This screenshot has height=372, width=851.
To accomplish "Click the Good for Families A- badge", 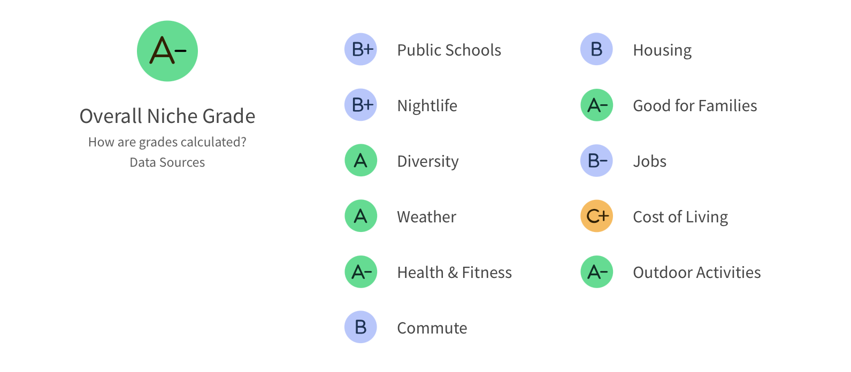I will point(596,105).
